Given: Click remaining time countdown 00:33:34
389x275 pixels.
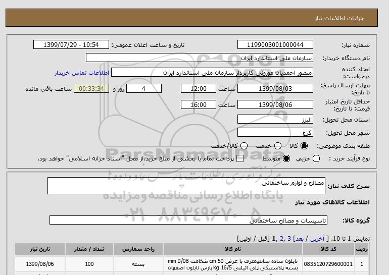Looking at the screenshot, I should coord(91,88).
